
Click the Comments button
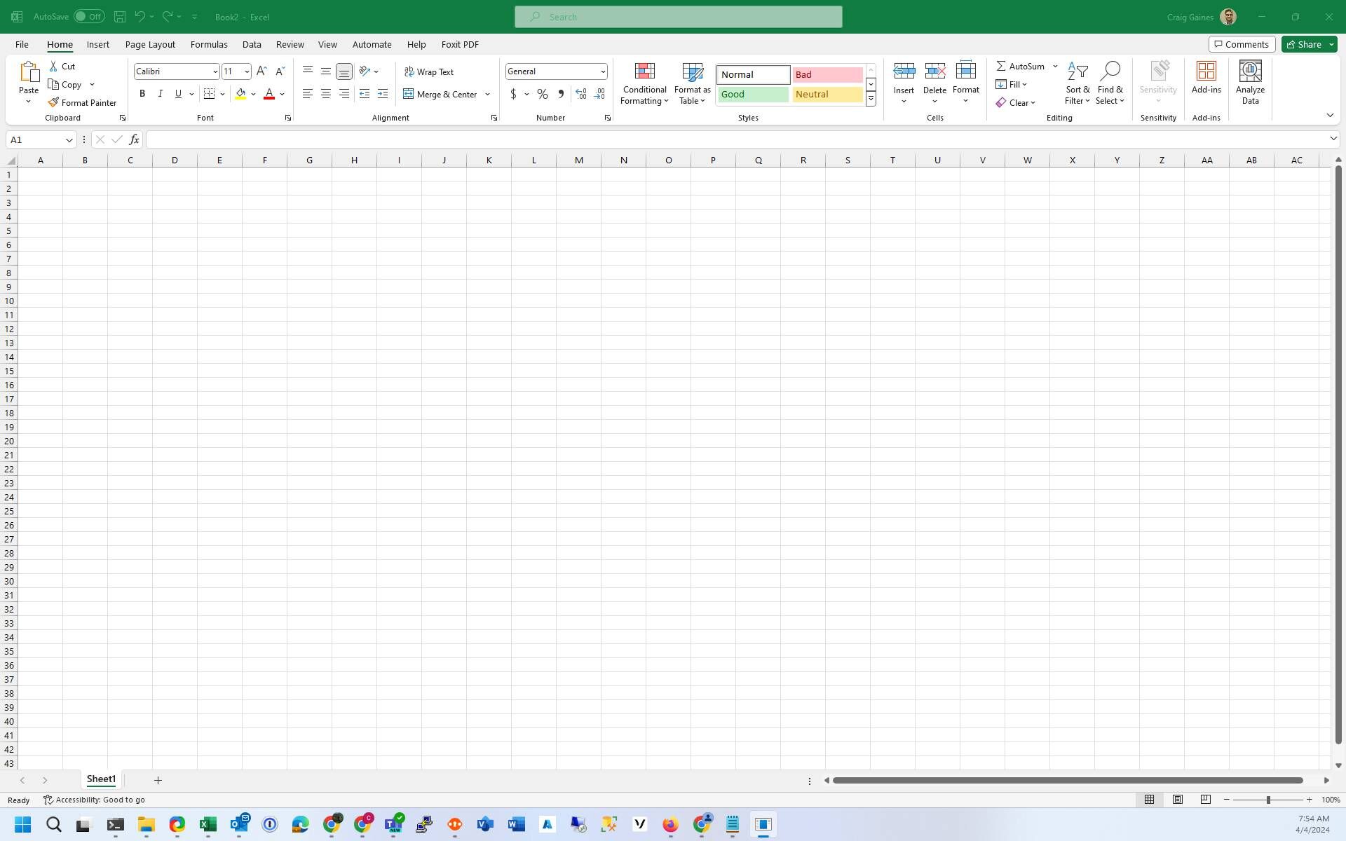pyautogui.click(x=1242, y=44)
